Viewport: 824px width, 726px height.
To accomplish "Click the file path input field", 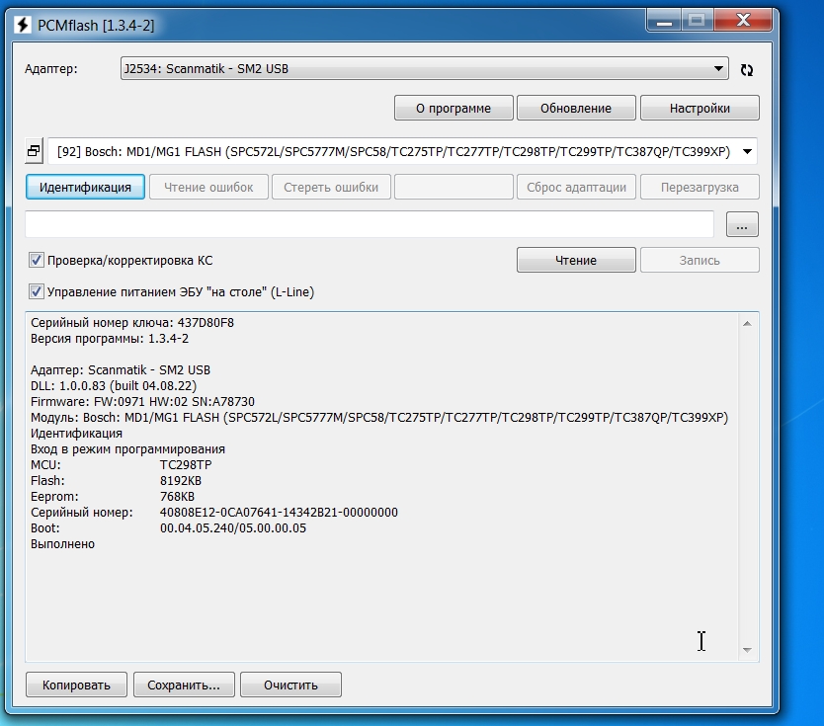I will coord(369,224).
